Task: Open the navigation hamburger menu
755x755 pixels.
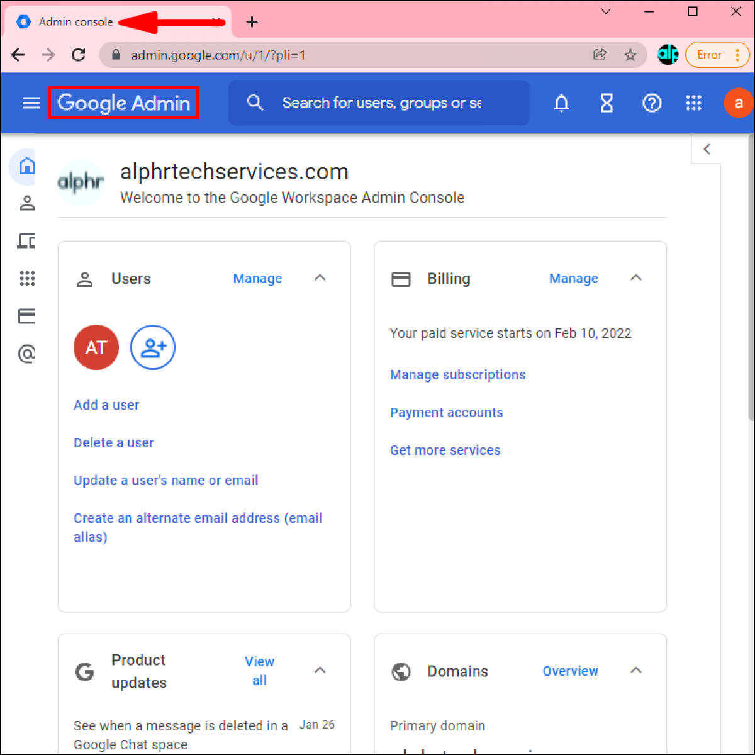Action: 30,103
